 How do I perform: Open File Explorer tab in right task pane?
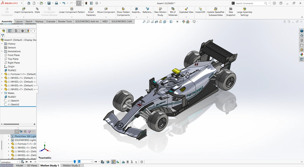coord(302,45)
